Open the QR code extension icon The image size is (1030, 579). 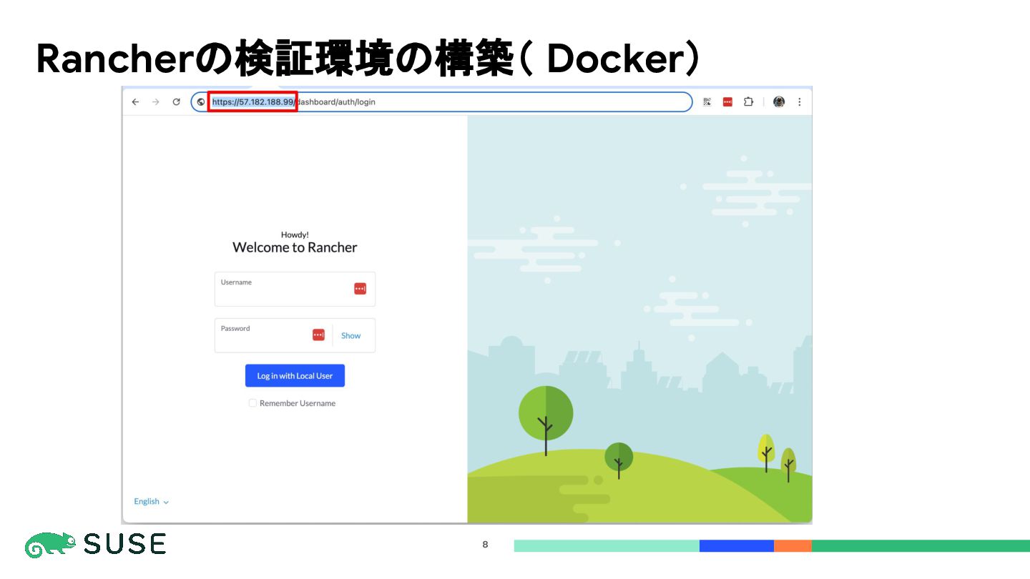707,102
